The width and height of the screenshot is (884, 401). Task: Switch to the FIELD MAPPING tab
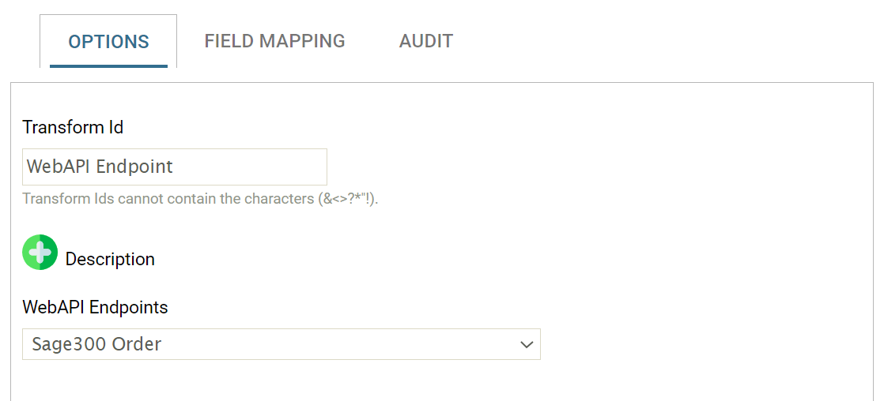[x=274, y=41]
